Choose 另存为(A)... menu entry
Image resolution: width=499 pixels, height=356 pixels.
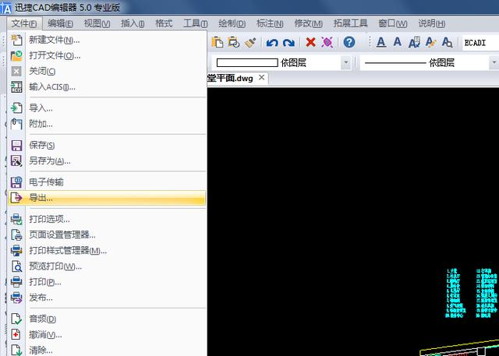[107, 160]
